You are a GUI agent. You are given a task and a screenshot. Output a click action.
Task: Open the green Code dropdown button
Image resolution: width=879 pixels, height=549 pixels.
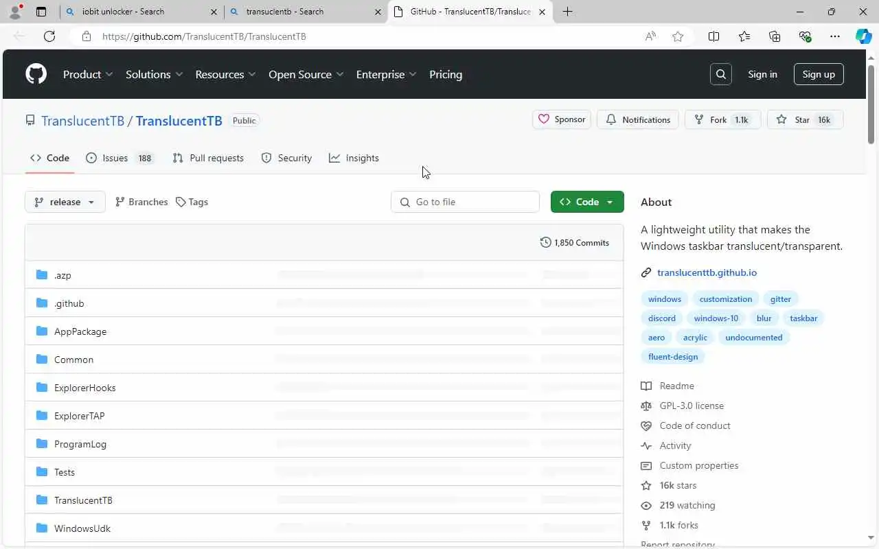coord(587,202)
